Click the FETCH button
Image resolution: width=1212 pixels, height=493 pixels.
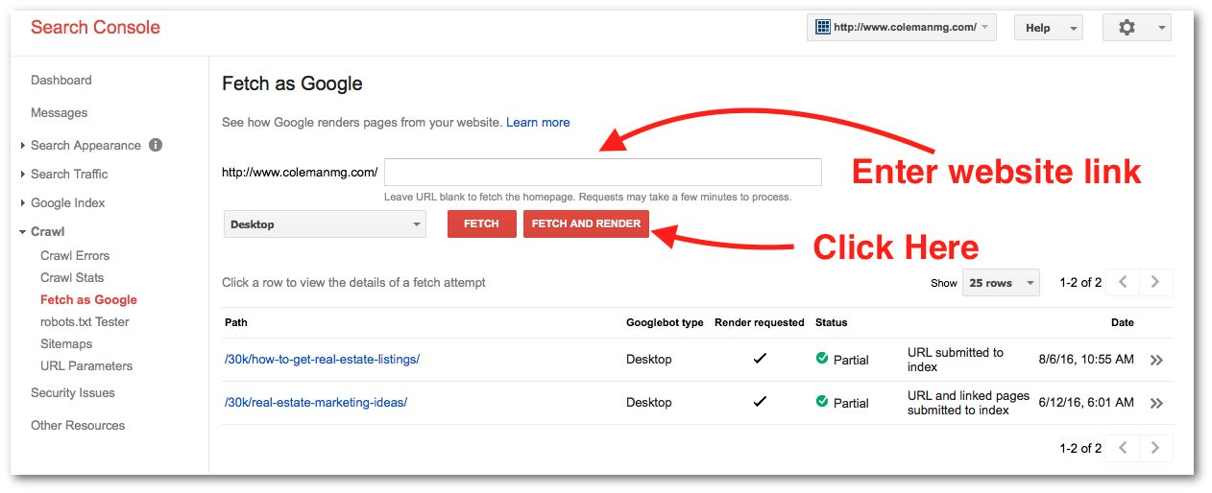(x=482, y=223)
